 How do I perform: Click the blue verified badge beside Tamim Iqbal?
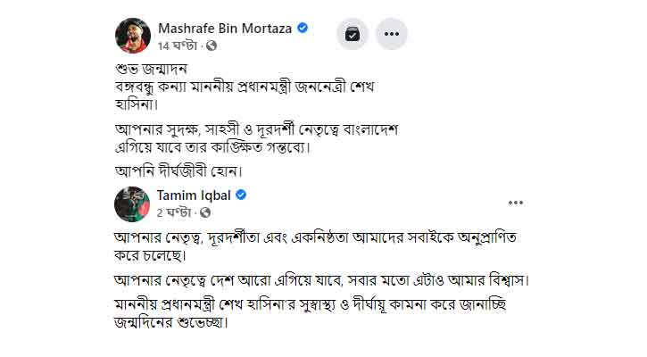241,195
